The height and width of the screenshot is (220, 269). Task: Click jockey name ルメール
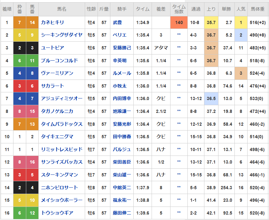122,73
